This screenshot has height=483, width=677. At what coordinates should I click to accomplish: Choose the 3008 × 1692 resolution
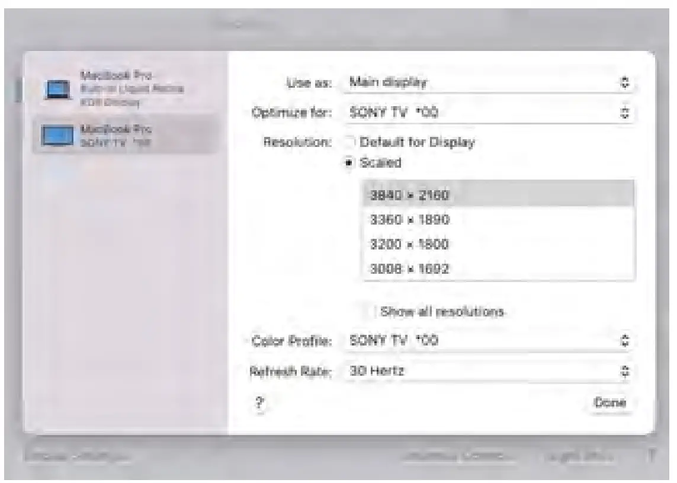click(499, 268)
